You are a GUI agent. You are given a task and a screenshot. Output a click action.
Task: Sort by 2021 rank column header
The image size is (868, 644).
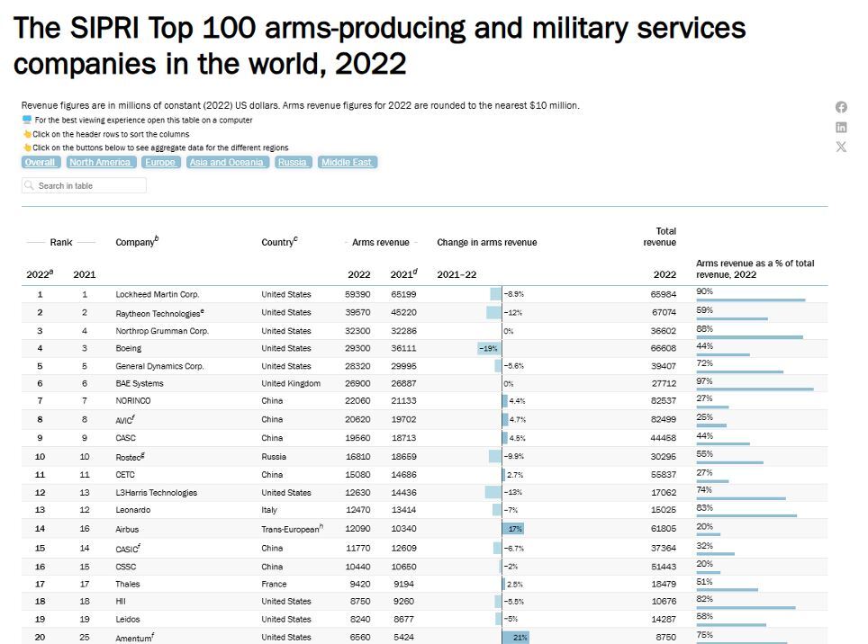[x=85, y=274]
